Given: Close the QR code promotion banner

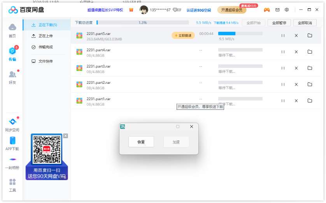Looking at the screenshot, I should (x=65, y=136).
